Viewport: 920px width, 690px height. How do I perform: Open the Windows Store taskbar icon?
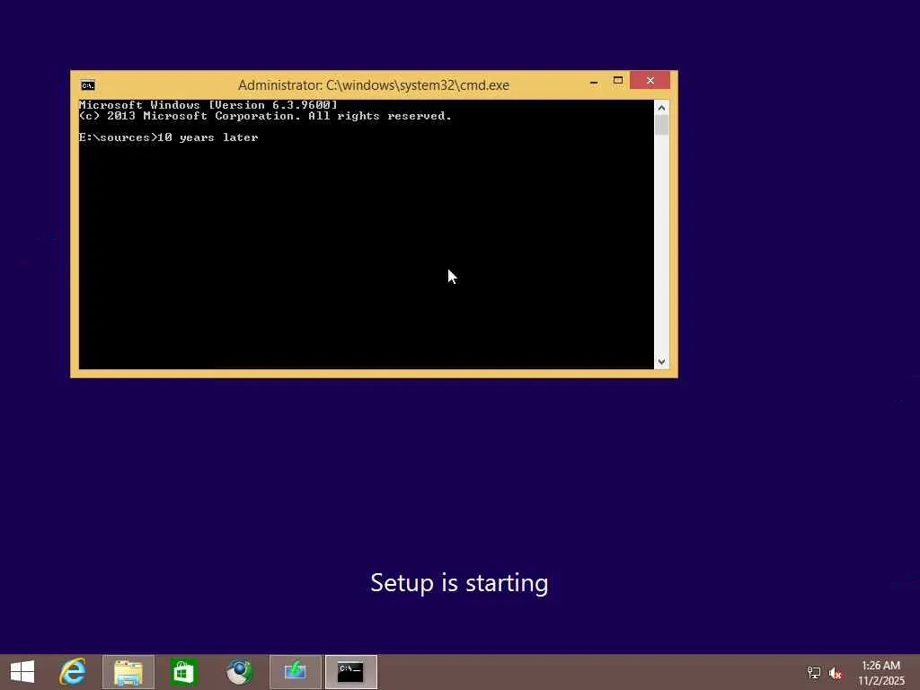(x=183, y=672)
